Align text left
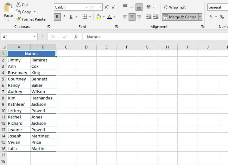Screen dimensions: 228x165 [125, 17]
